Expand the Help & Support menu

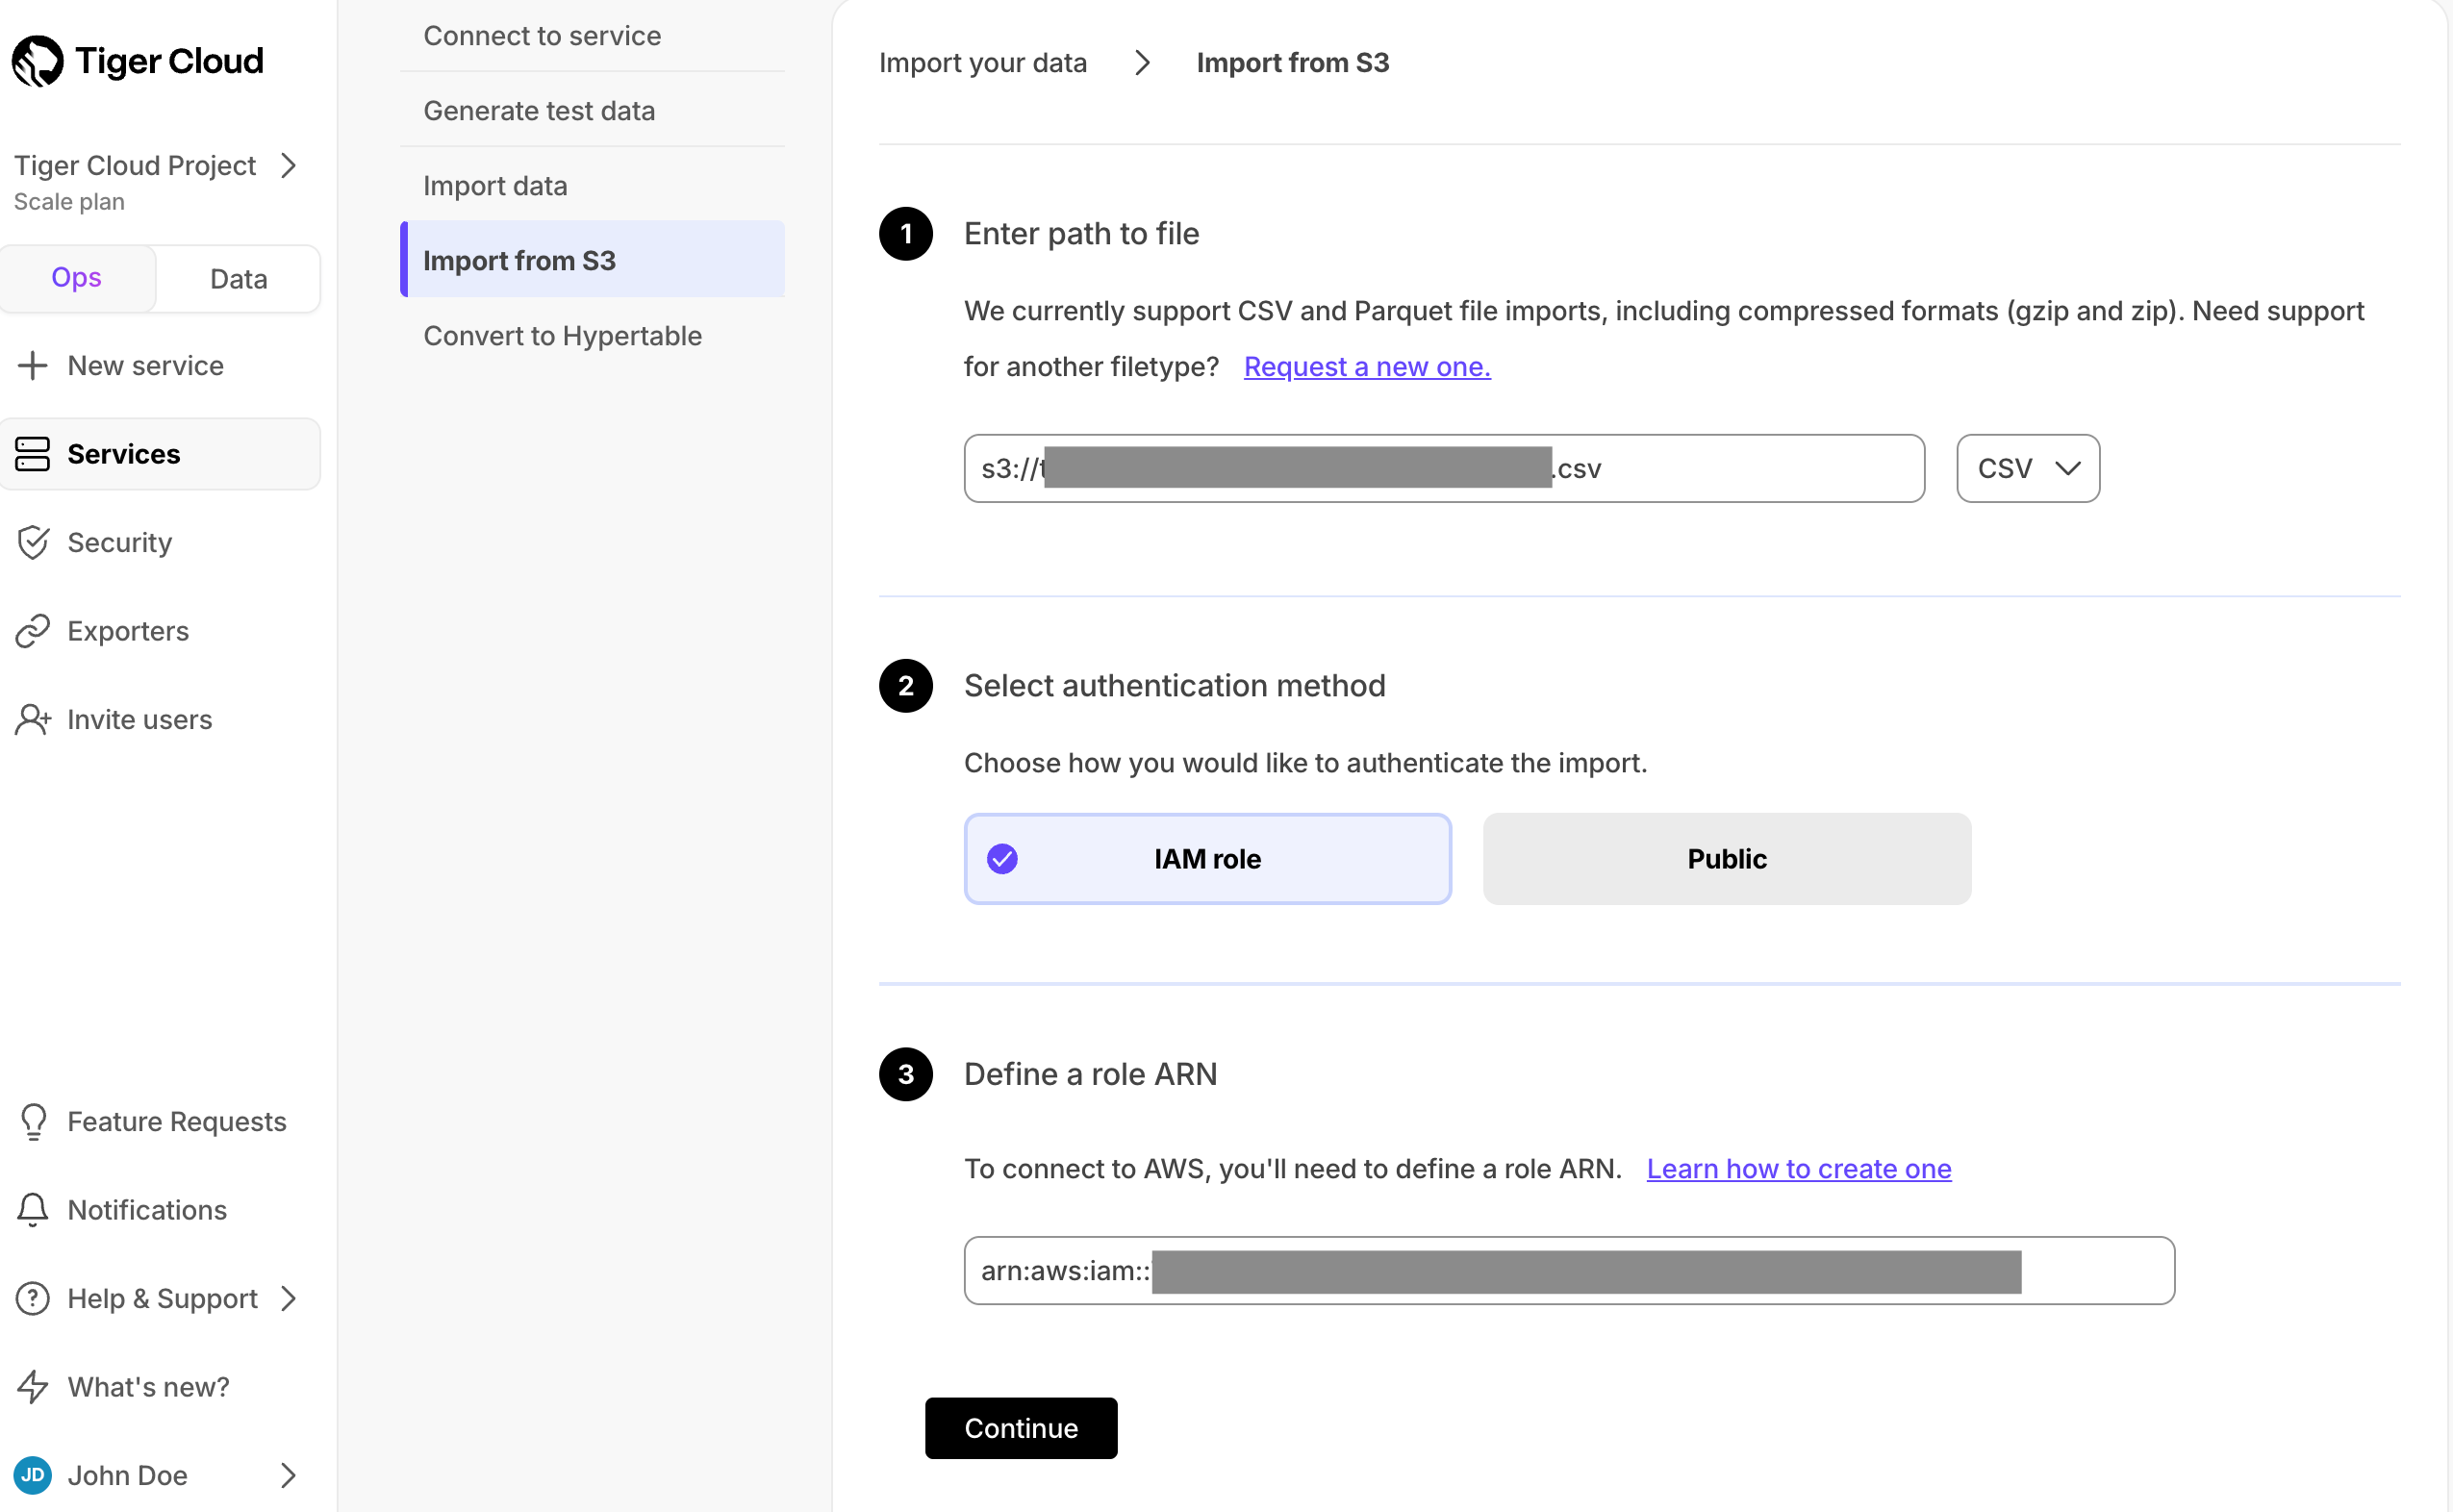coord(161,1298)
